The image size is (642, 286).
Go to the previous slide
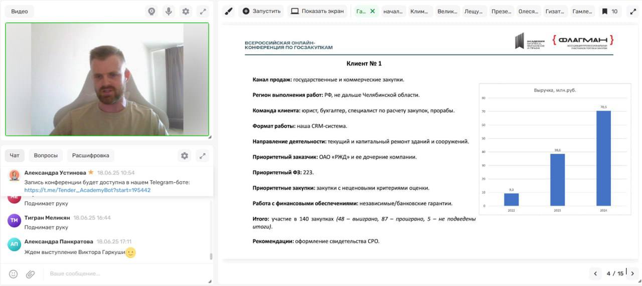click(595, 273)
